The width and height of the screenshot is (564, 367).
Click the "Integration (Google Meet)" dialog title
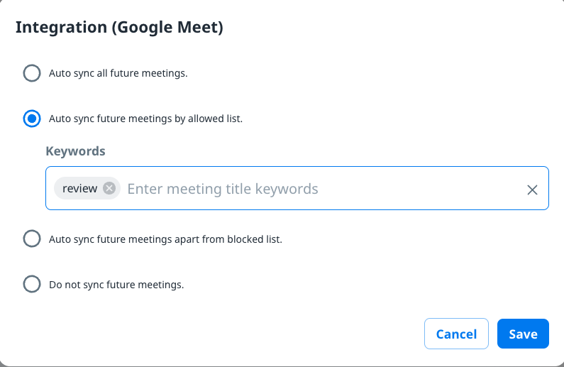tap(119, 28)
